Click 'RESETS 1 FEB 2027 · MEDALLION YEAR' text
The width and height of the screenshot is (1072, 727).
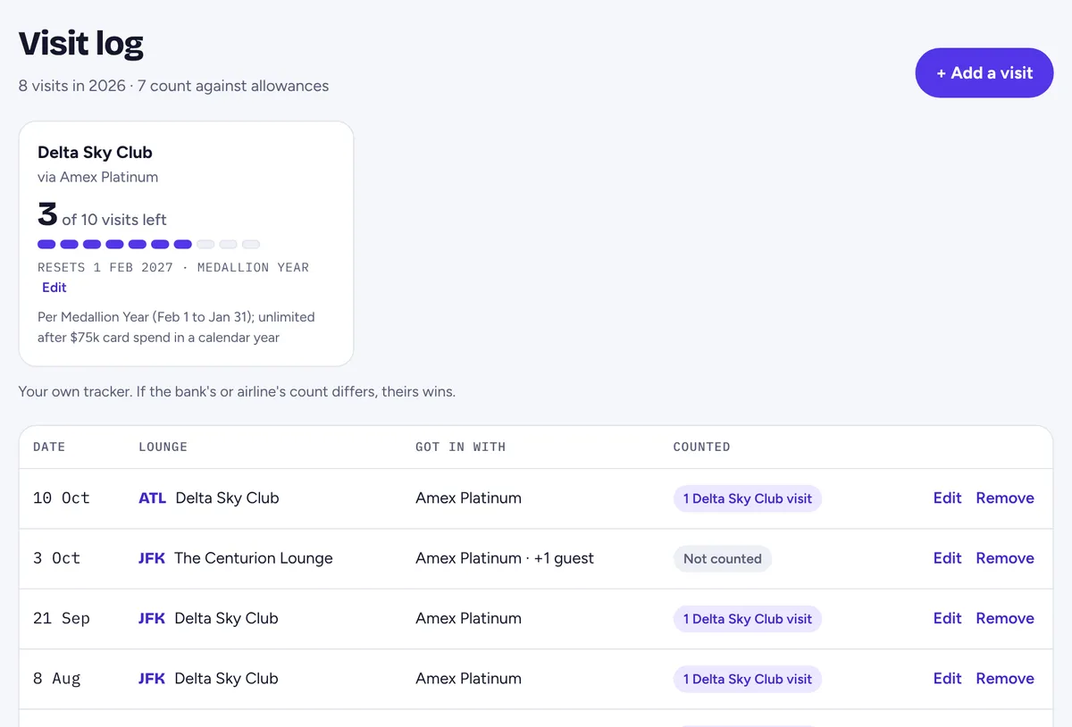[173, 267]
